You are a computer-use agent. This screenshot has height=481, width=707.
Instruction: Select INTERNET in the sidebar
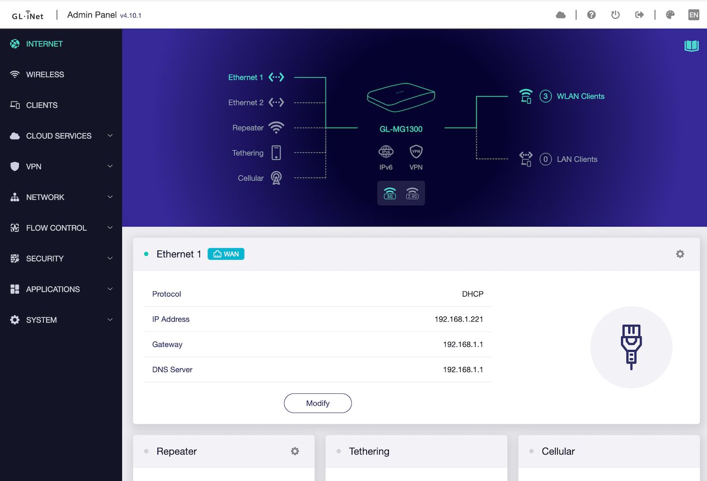tap(61, 44)
